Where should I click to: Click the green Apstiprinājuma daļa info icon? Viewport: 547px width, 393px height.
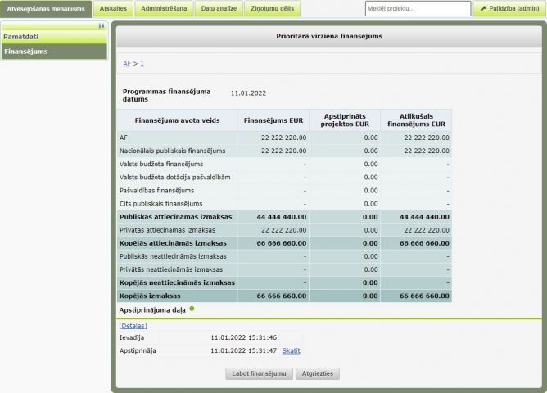point(192,309)
